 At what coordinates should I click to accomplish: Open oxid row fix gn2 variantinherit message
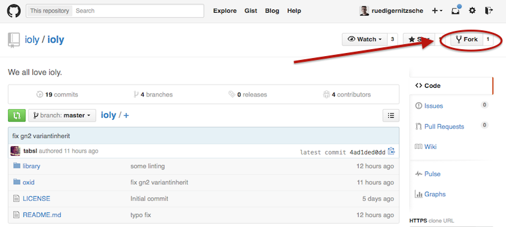click(x=159, y=183)
